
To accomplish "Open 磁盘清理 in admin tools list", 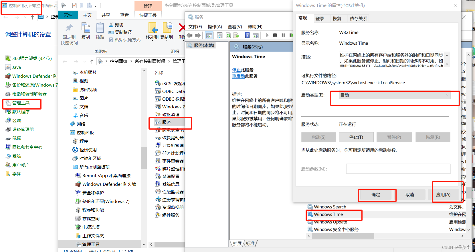I will pos(168,115).
